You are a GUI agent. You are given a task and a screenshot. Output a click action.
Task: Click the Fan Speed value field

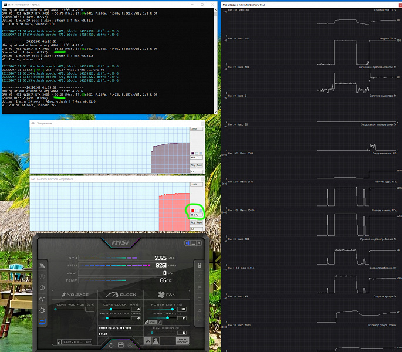pos(182,333)
